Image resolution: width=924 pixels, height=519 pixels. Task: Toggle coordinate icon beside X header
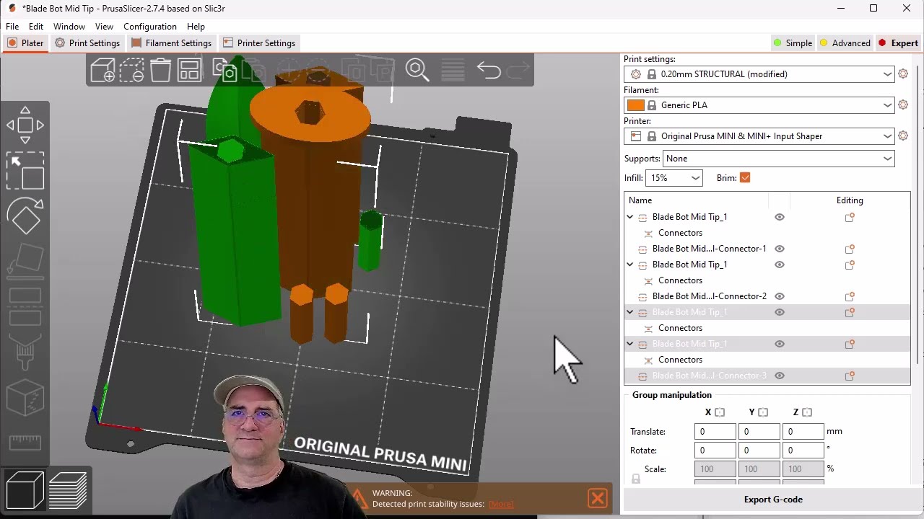point(720,412)
